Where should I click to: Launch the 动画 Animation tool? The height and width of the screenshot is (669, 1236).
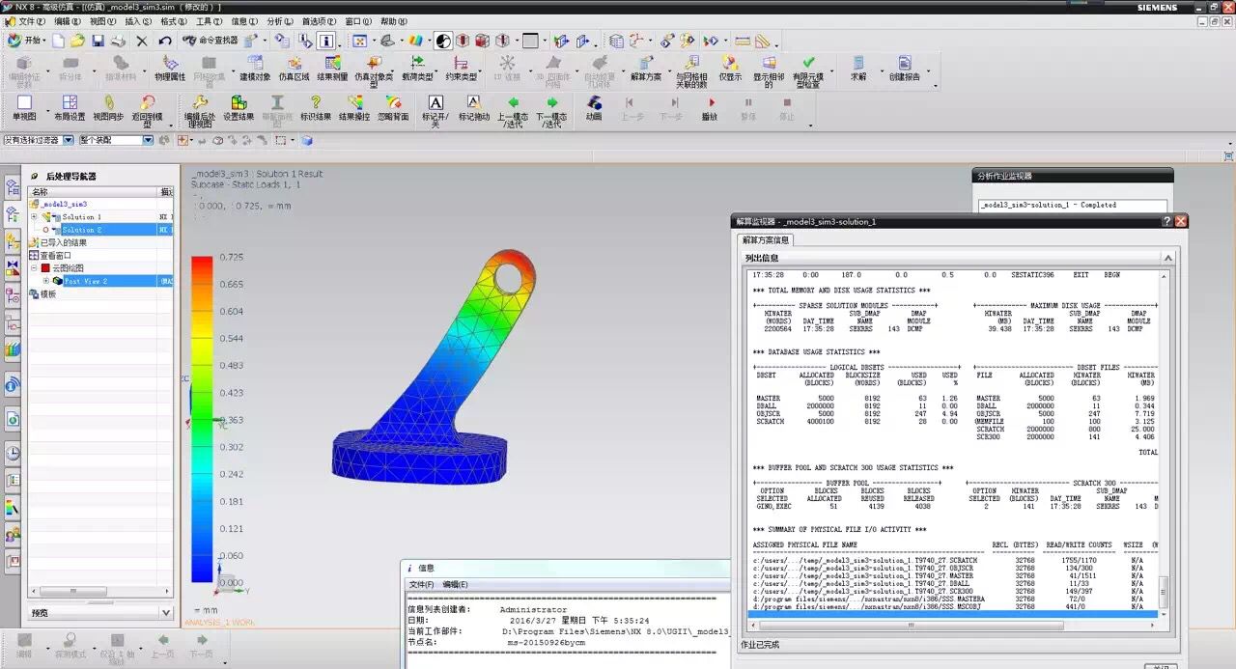594,108
